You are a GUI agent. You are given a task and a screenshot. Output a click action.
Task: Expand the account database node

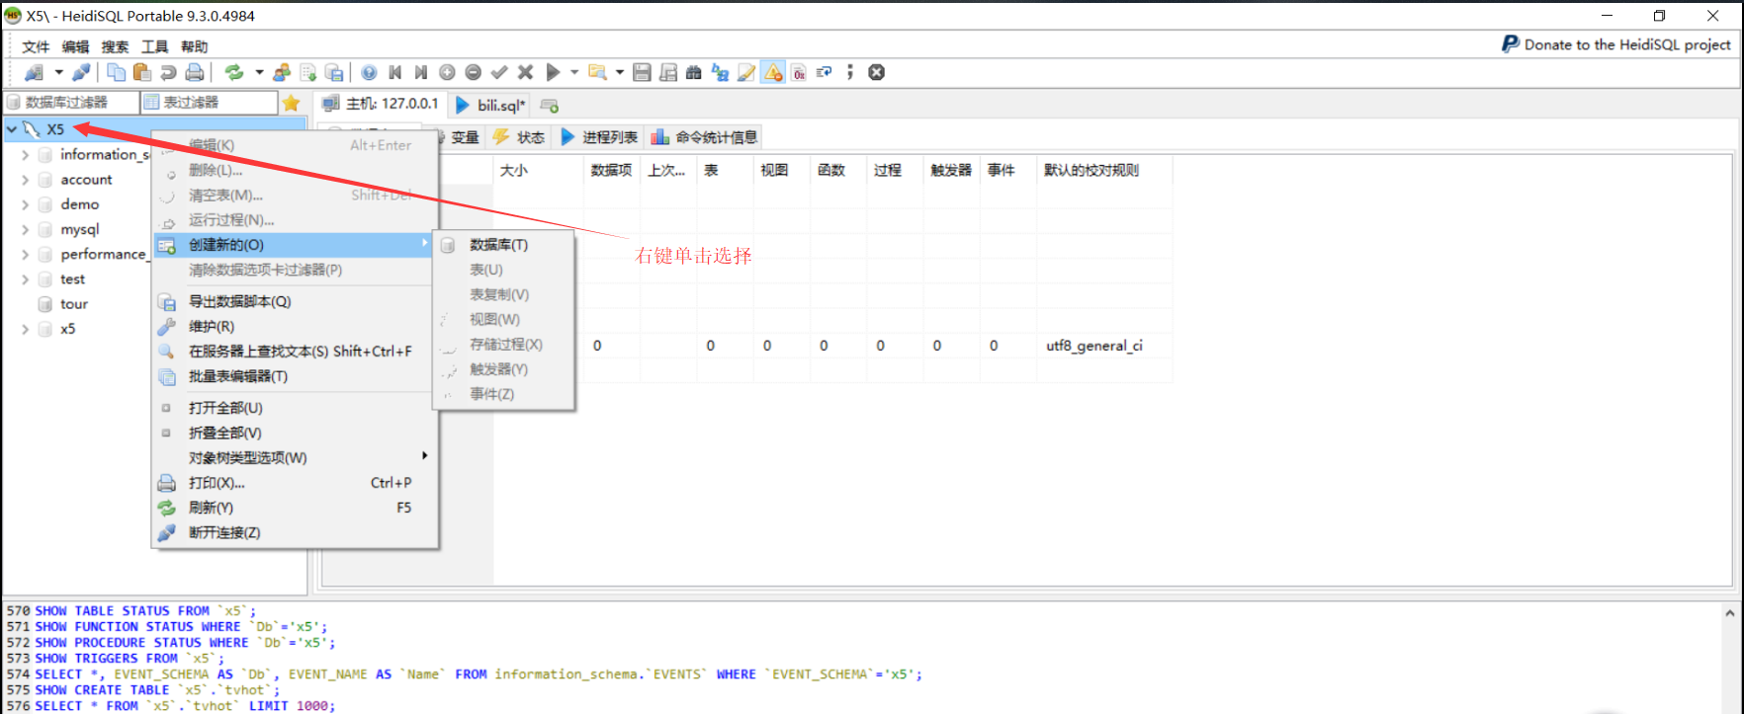[26, 180]
